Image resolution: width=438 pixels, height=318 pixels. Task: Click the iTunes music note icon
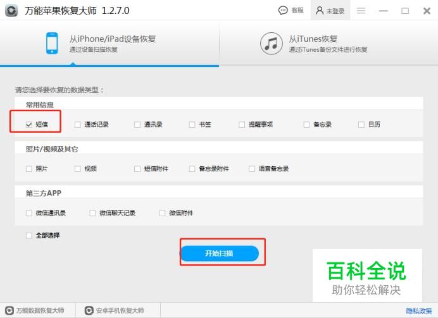click(x=271, y=44)
